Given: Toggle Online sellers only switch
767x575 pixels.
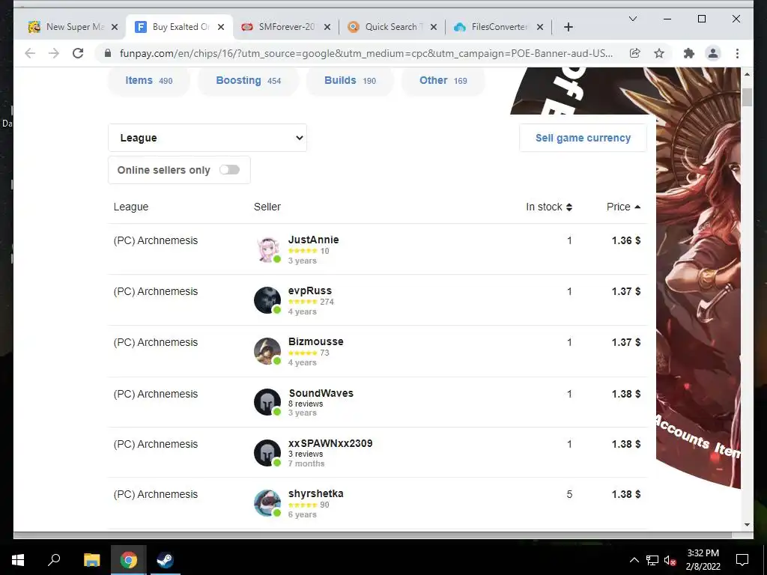Looking at the screenshot, I should tap(229, 170).
